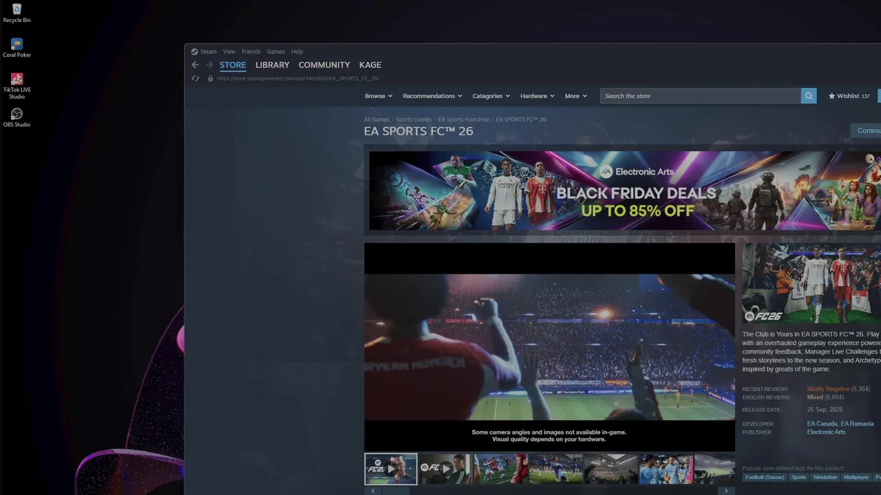881x495 pixels.
Task: Click the main game trailer video
Action: [549, 347]
